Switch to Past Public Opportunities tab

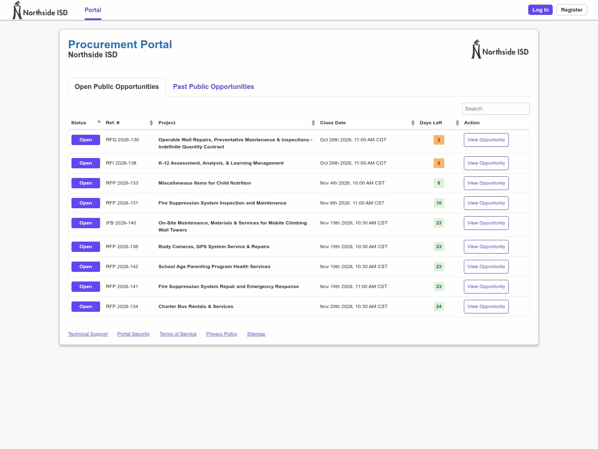[213, 86]
